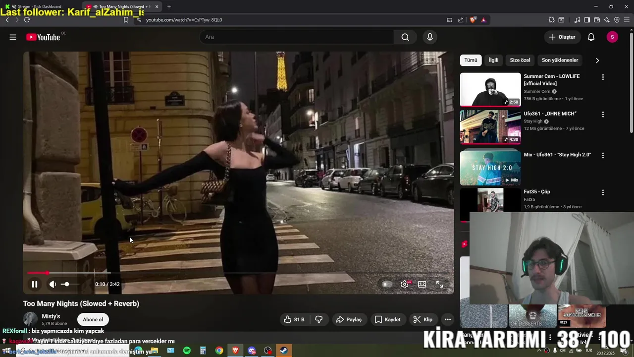Switch to the Kick Dashboard browser tab
634x357 pixels.
click(x=41, y=6)
